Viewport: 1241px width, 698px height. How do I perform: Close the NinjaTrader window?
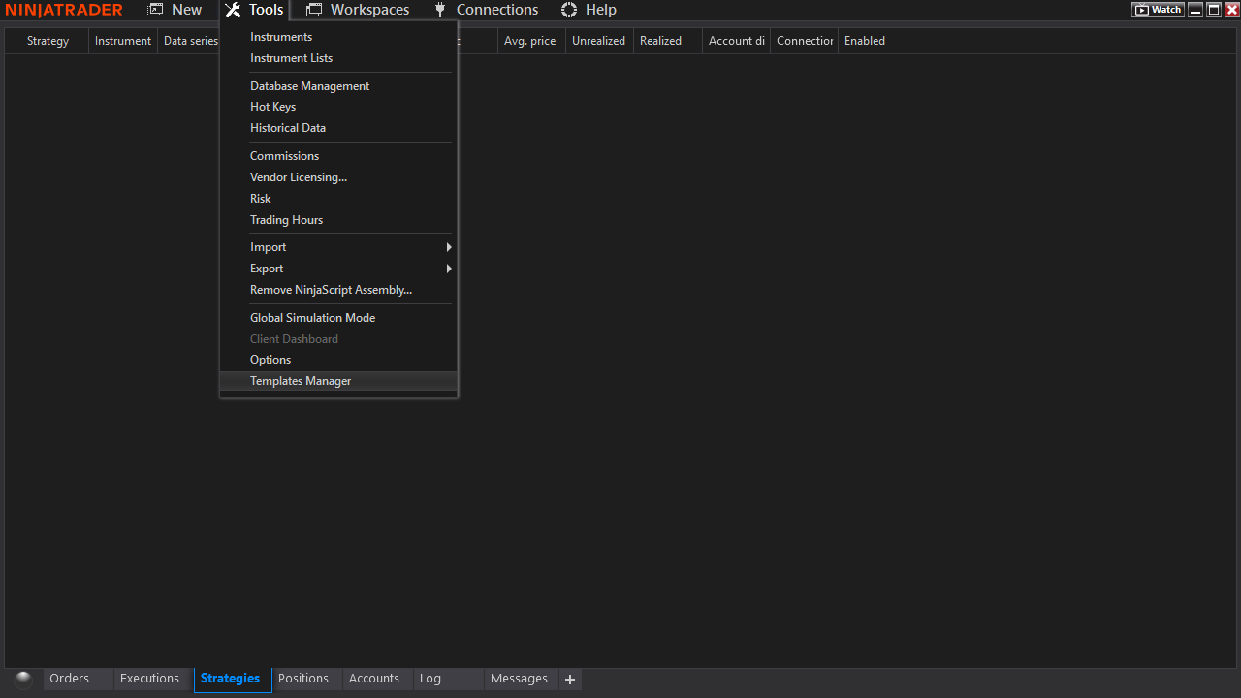pyautogui.click(x=1231, y=10)
